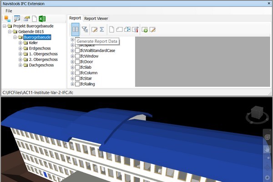The image size is (273, 182).
Task: Click the sigma summation icon
Action: pyautogui.click(x=102, y=30)
